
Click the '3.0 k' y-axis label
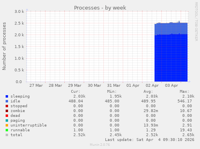[19, 12]
